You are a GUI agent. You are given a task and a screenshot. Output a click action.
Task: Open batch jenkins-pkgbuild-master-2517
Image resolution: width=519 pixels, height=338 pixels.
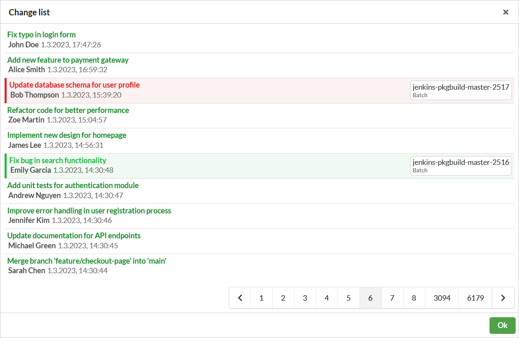point(461,90)
